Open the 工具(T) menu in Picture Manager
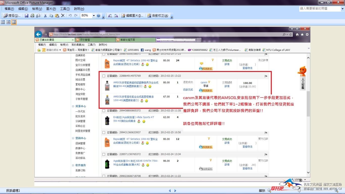The width and height of the screenshot is (345, 194). tap(65, 9)
